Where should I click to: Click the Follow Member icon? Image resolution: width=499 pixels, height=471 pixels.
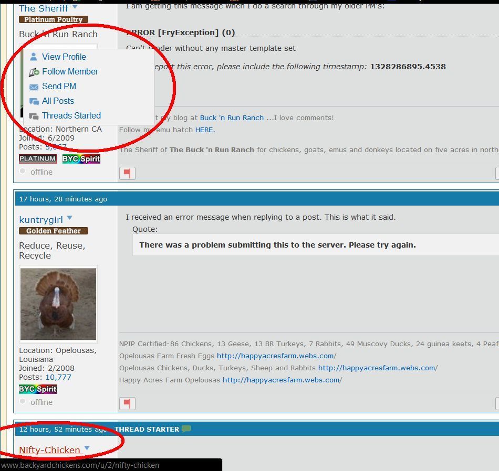pyautogui.click(x=34, y=72)
